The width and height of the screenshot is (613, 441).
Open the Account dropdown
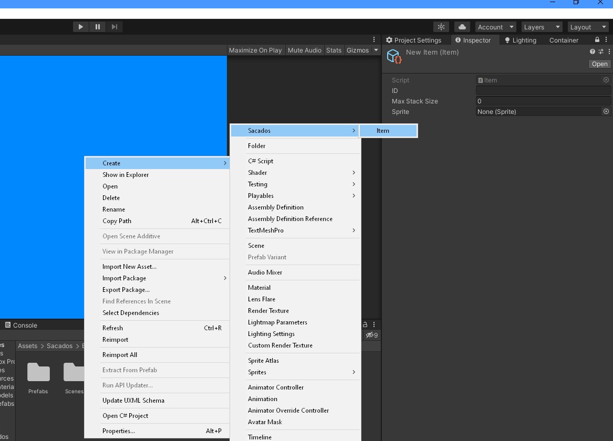tap(495, 27)
